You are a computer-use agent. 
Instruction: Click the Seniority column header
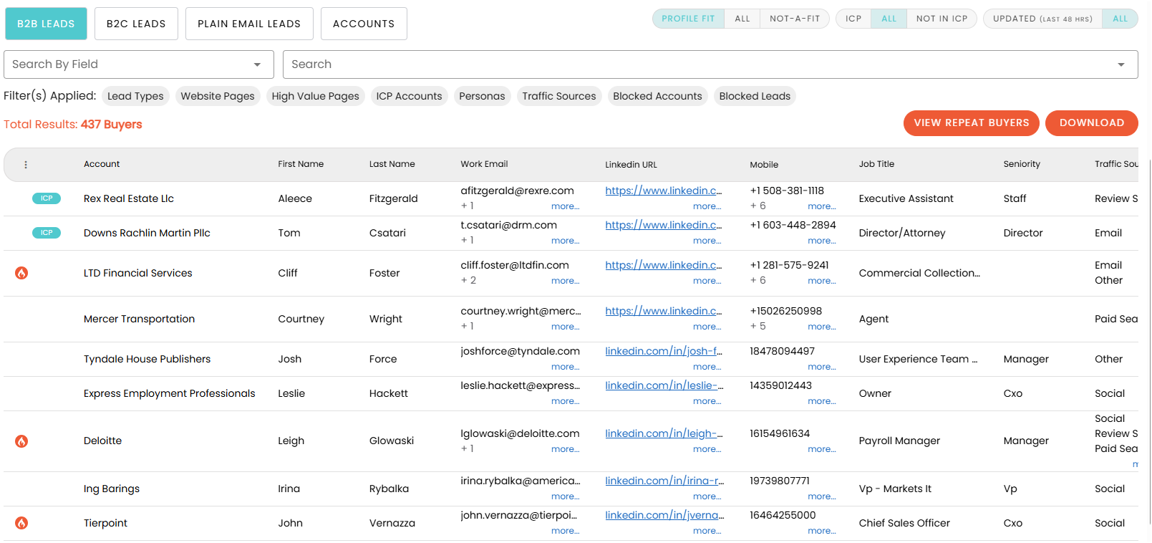coord(1022,164)
